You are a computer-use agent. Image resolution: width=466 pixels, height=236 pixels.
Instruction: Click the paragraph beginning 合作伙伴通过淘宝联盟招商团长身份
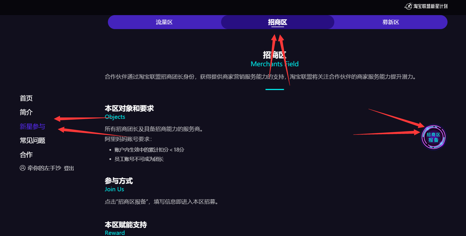coord(260,77)
